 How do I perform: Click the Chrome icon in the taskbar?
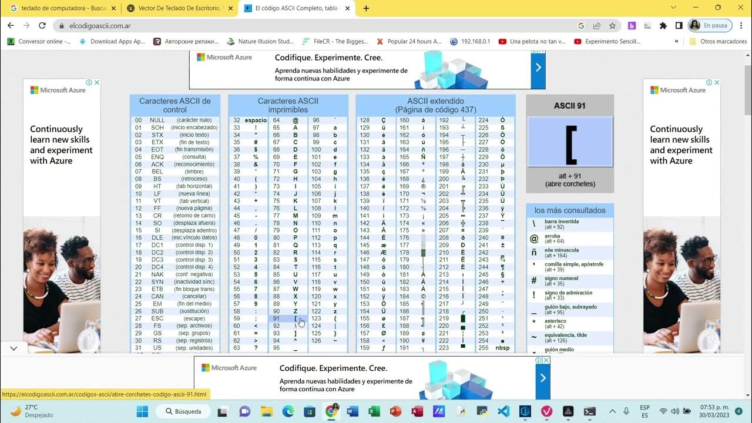[x=331, y=411]
